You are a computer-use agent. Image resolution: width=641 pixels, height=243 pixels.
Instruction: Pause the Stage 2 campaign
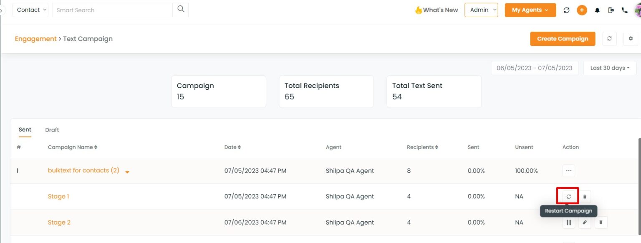click(x=568, y=223)
